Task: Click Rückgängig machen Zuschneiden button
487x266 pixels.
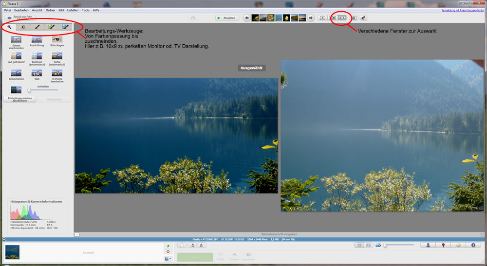Action: pyautogui.click(x=20, y=99)
